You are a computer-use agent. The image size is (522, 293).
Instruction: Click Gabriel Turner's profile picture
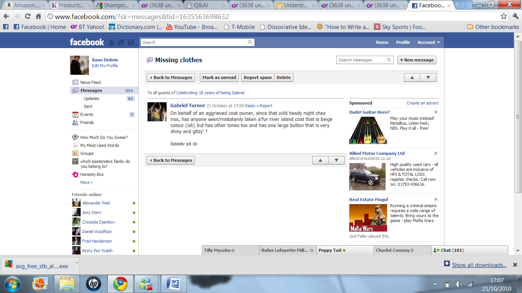[x=157, y=112]
